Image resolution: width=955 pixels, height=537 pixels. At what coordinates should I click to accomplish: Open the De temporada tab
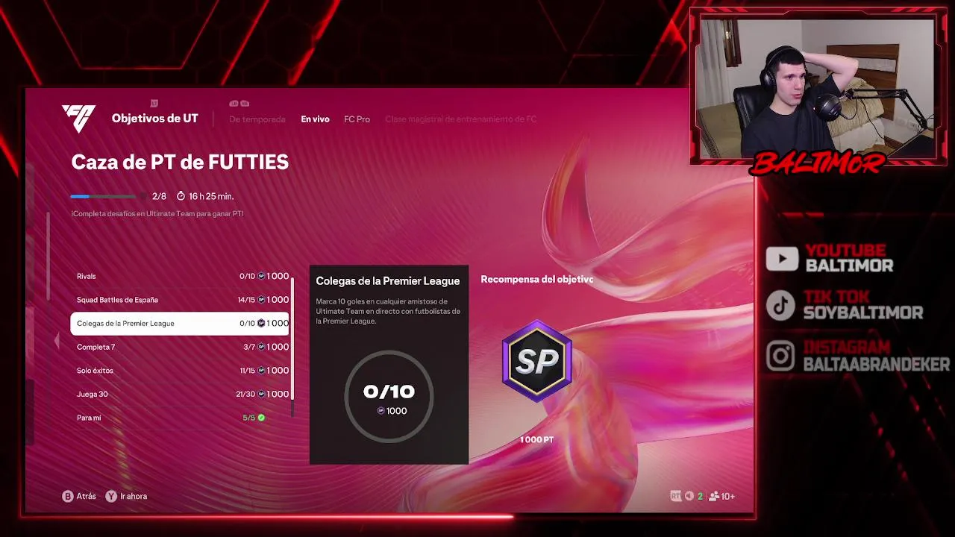click(257, 119)
